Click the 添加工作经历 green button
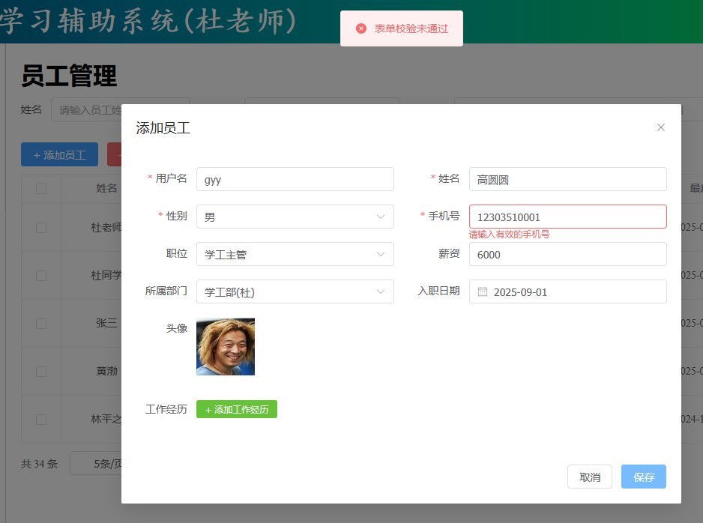This screenshot has width=703, height=523. tap(237, 409)
